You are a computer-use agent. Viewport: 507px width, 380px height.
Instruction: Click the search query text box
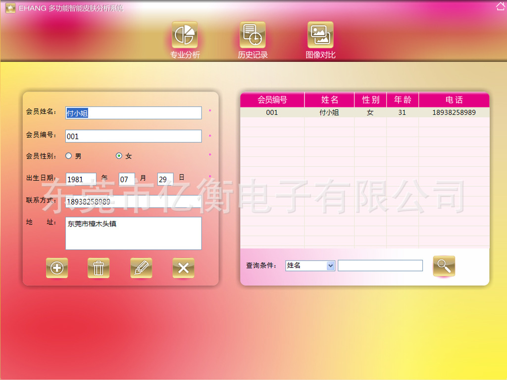pos(380,266)
